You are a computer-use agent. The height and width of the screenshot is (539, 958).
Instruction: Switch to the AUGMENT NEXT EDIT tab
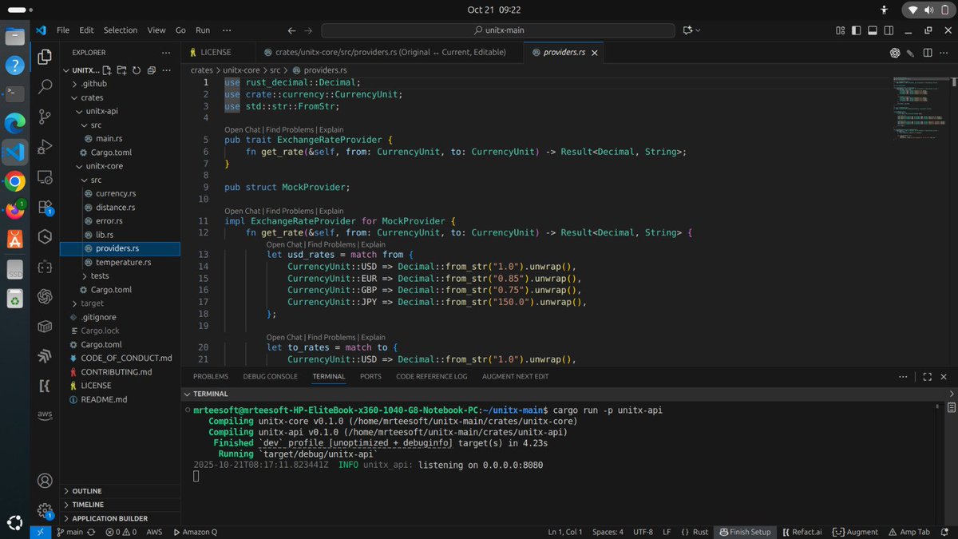(516, 376)
